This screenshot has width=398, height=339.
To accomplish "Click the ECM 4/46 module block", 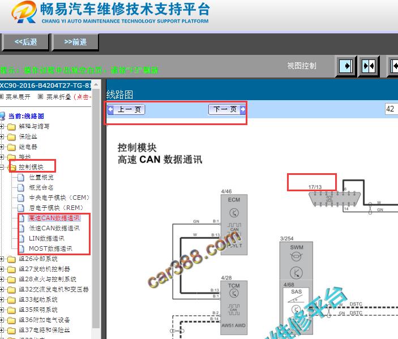I will point(234,225).
